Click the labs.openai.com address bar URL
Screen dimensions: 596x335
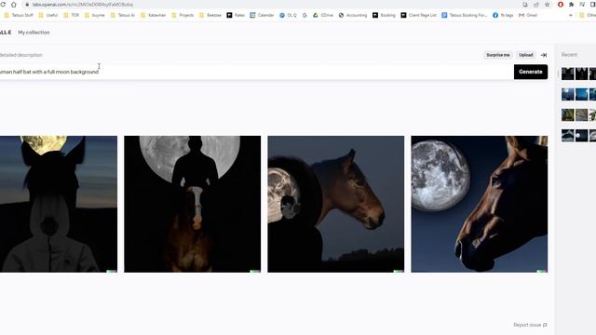point(83,5)
